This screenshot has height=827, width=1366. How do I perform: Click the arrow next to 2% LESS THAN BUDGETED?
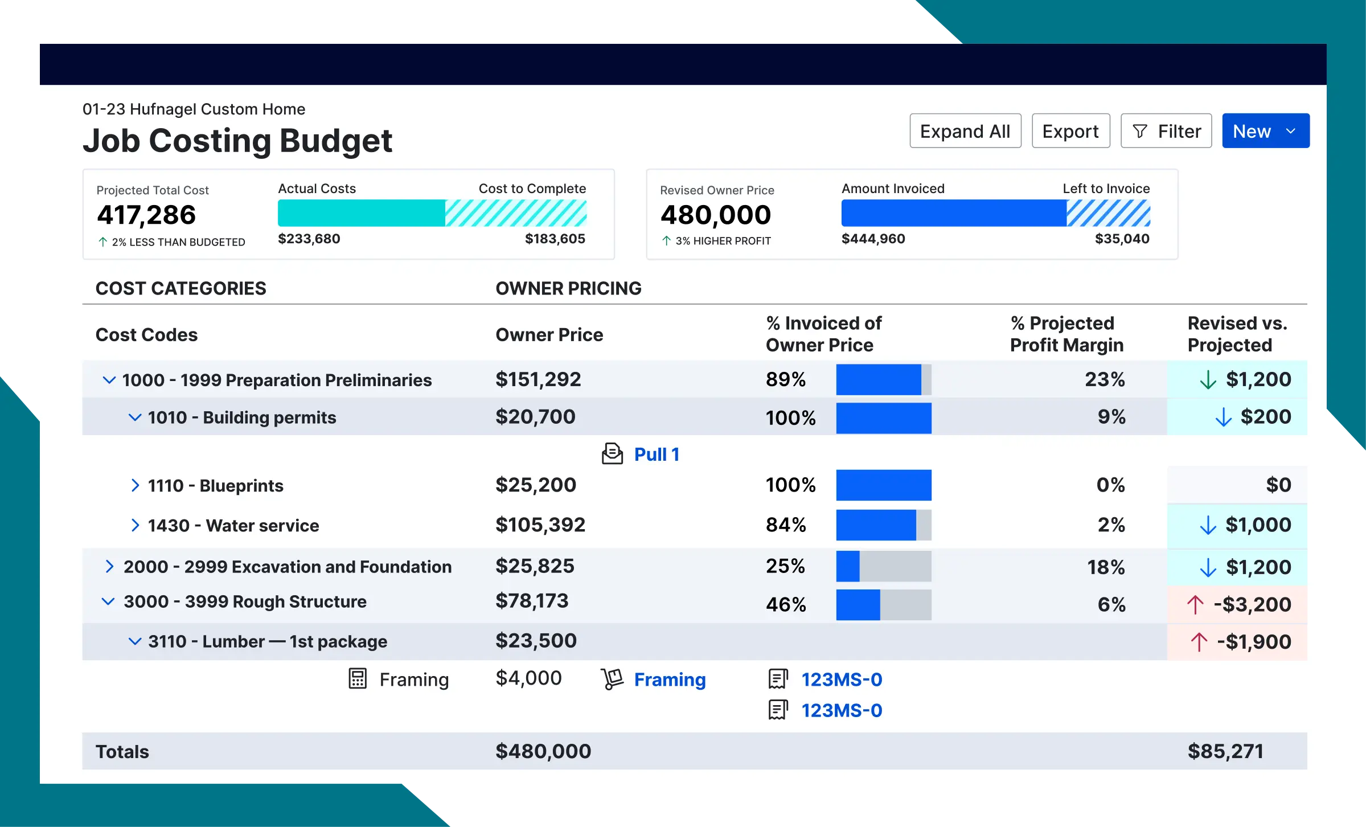click(102, 241)
